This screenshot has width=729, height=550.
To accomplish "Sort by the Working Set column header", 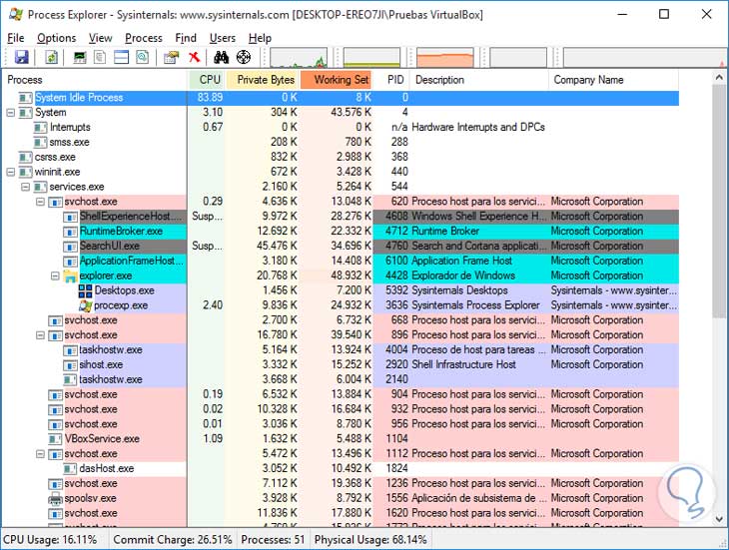I will point(337,80).
